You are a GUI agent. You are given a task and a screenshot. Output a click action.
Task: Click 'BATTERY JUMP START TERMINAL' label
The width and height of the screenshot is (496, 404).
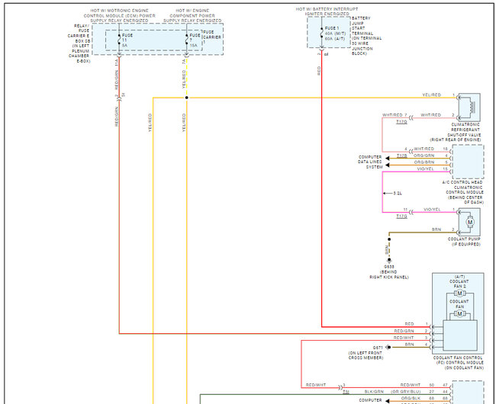(366, 36)
